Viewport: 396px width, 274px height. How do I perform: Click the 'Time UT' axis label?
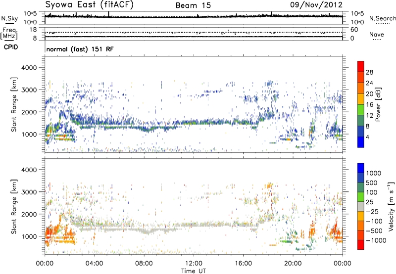coord(194,271)
